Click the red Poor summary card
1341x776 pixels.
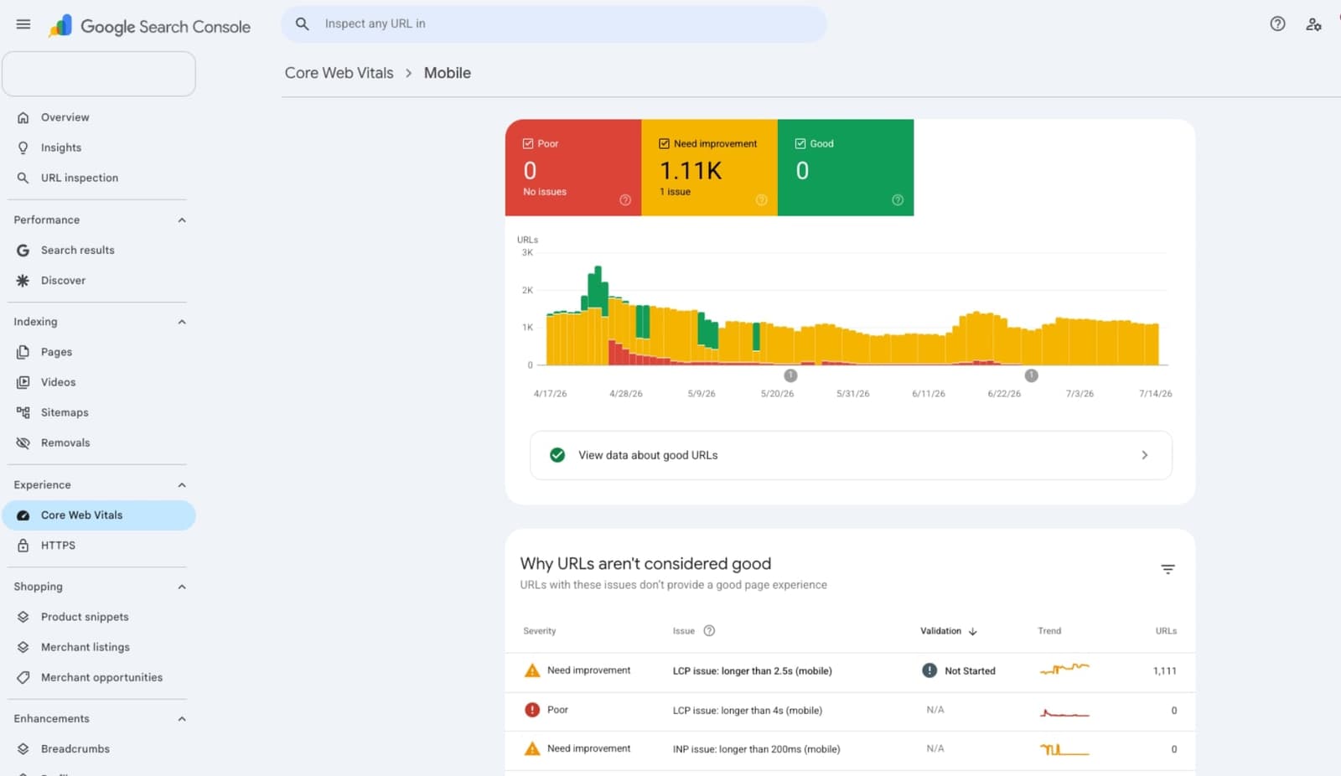tap(573, 168)
